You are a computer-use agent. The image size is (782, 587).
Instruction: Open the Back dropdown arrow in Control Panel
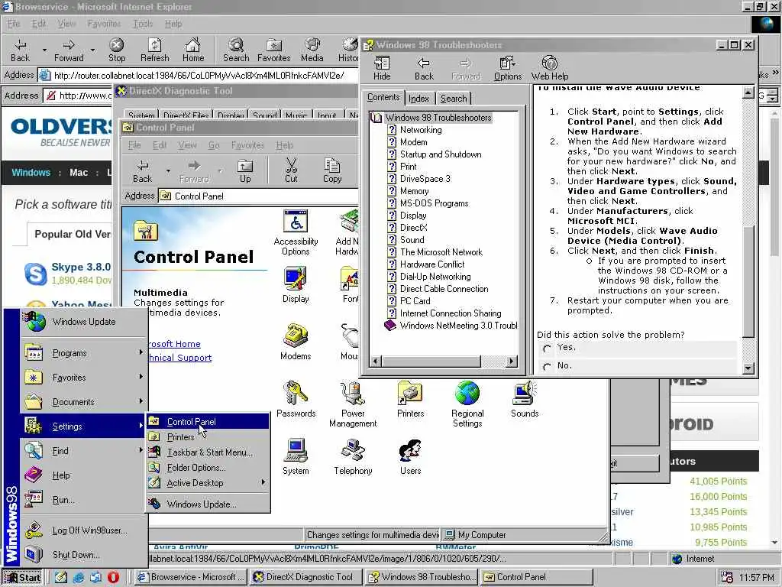tap(168, 170)
